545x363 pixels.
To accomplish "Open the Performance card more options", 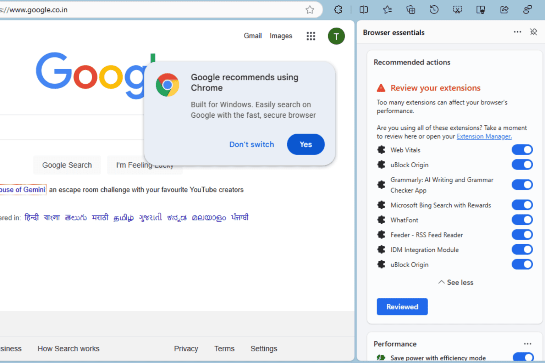I will pyautogui.click(x=528, y=344).
